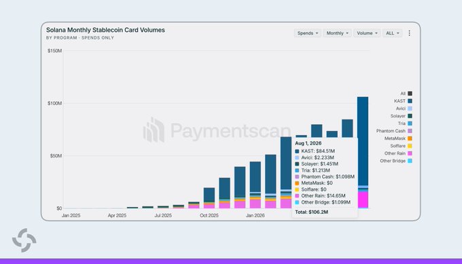Screen dimensions: 462x264
Task: Open the ALL time range dropdown
Action: [393, 33]
